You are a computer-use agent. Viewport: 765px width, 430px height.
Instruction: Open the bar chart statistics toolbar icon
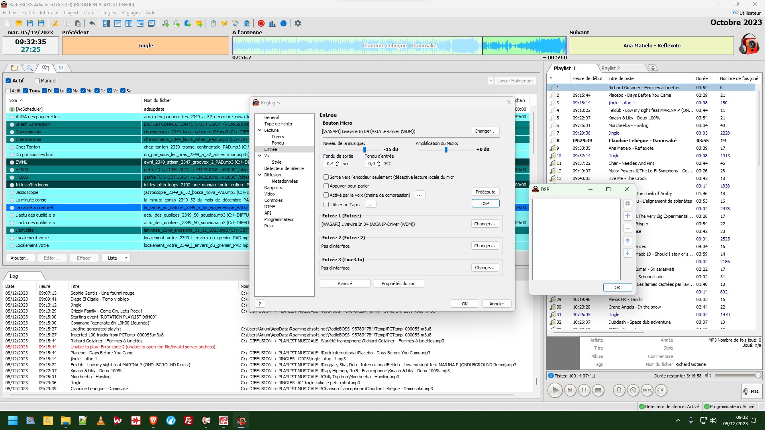coord(272,23)
